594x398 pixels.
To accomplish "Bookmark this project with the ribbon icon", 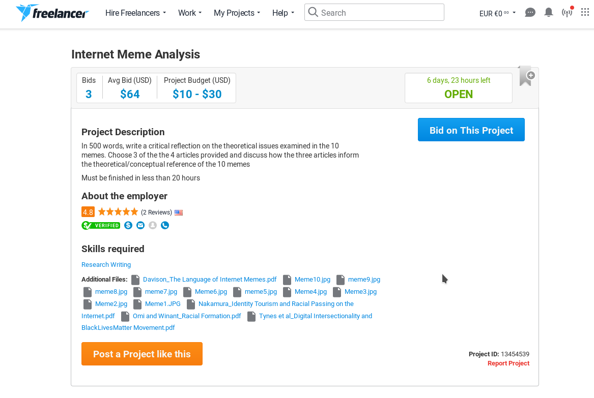I will 526,76.
